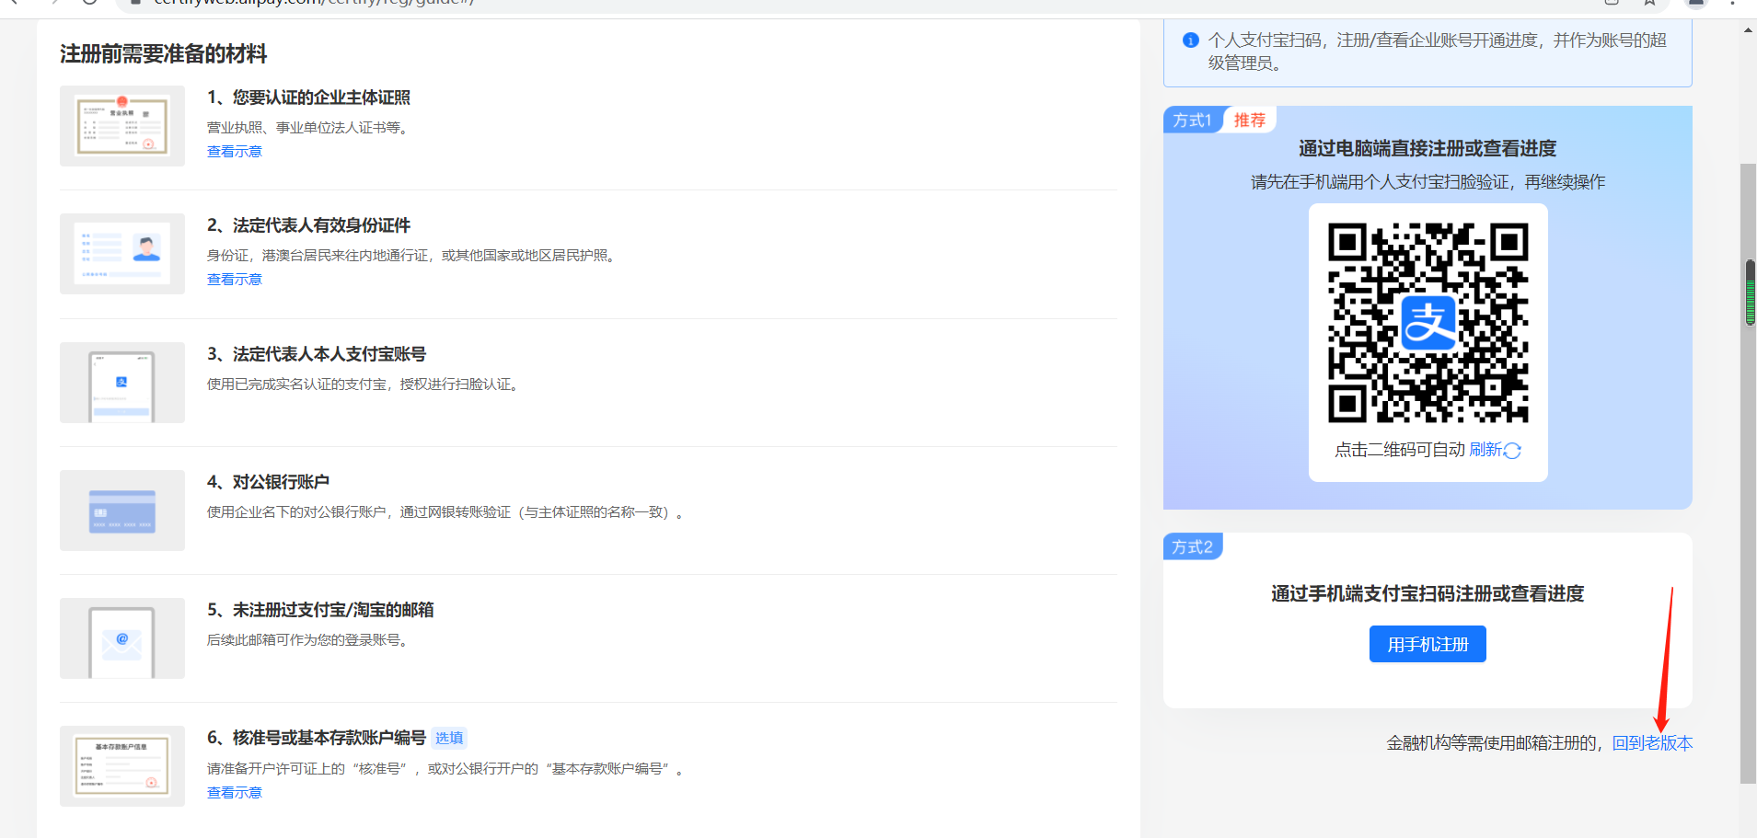This screenshot has height=838, width=1757.
Task: Click the 选填 tag beside 核准号或基本存款账户编号
Action: [449, 738]
